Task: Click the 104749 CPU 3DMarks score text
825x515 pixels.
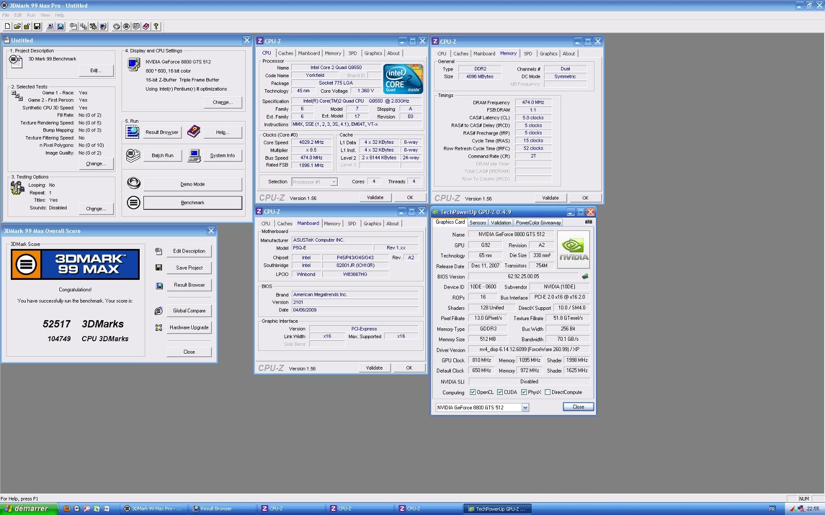Action: click(x=88, y=339)
